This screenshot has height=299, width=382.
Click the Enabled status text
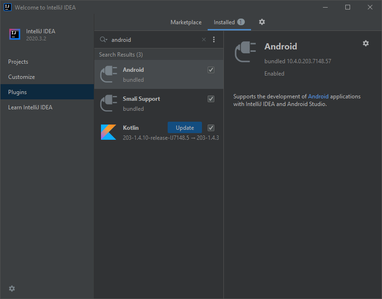(274, 74)
